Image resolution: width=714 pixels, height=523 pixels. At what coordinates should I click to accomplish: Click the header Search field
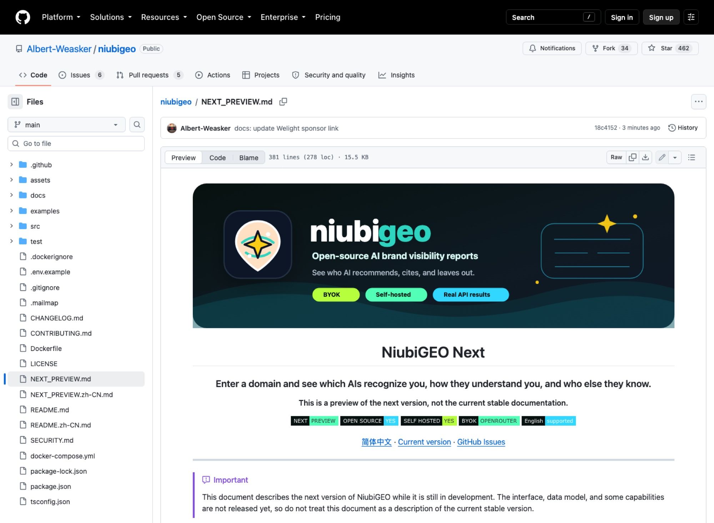[553, 17]
